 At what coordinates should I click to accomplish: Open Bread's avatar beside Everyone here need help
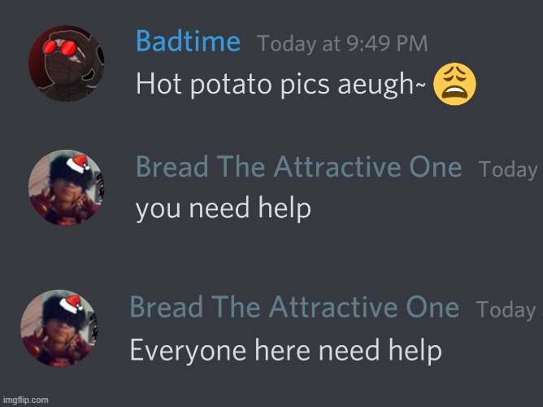click(59, 328)
